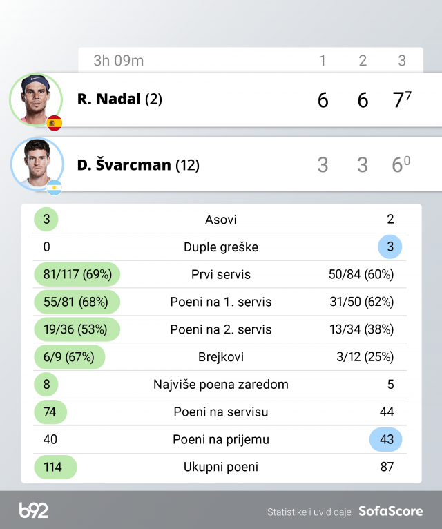Click set 1 column header
This screenshot has height=529, width=442.
click(x=323, y=61)
